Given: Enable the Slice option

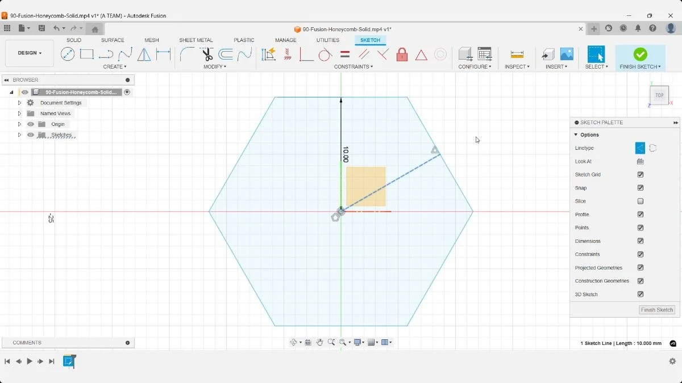Looking at the screenshot, I should tap(641, 201).
